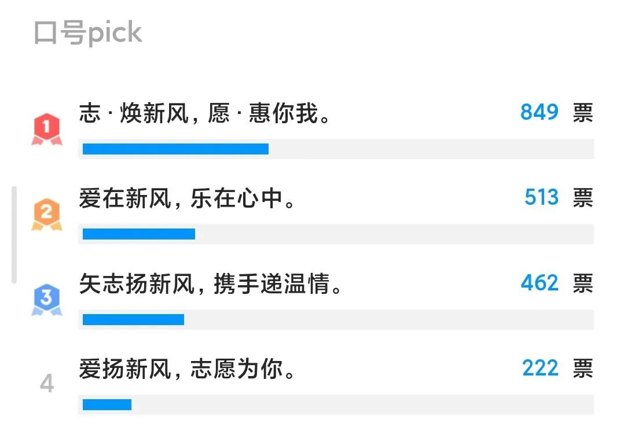Click the 462 vote count

click(540, 283)
